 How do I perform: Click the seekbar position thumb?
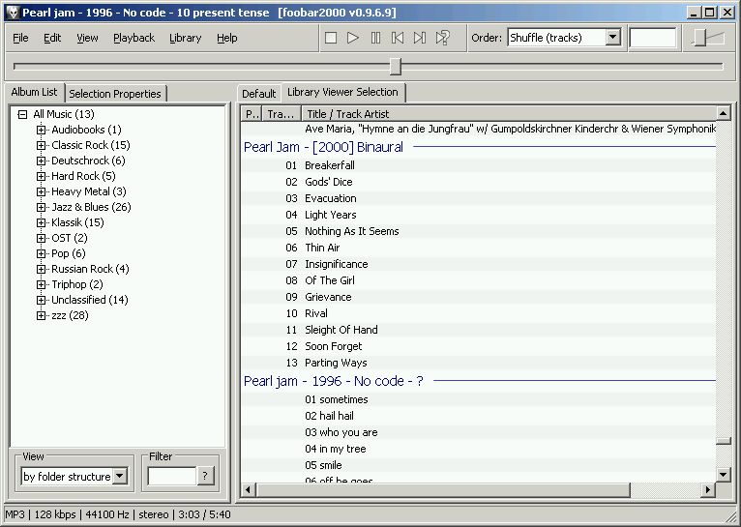click(x=395, y=66)
